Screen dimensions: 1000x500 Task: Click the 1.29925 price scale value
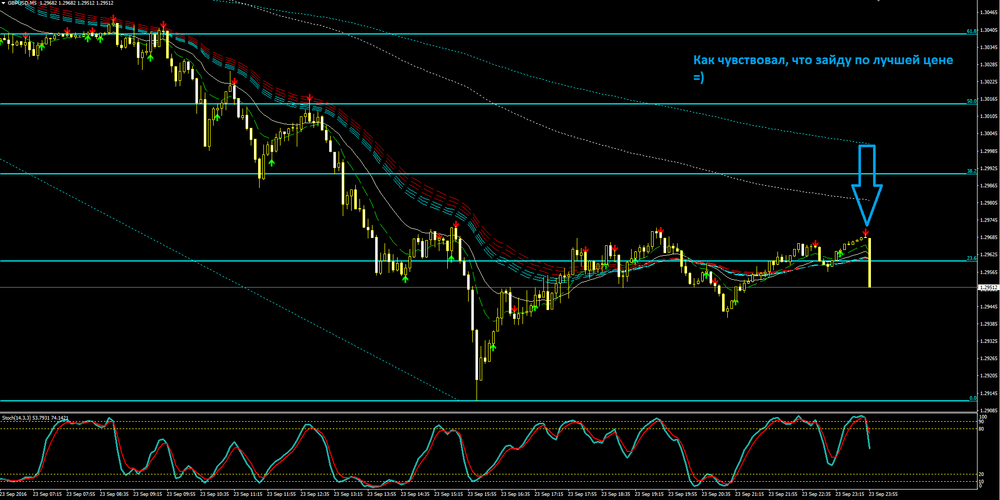coord(989,169)
